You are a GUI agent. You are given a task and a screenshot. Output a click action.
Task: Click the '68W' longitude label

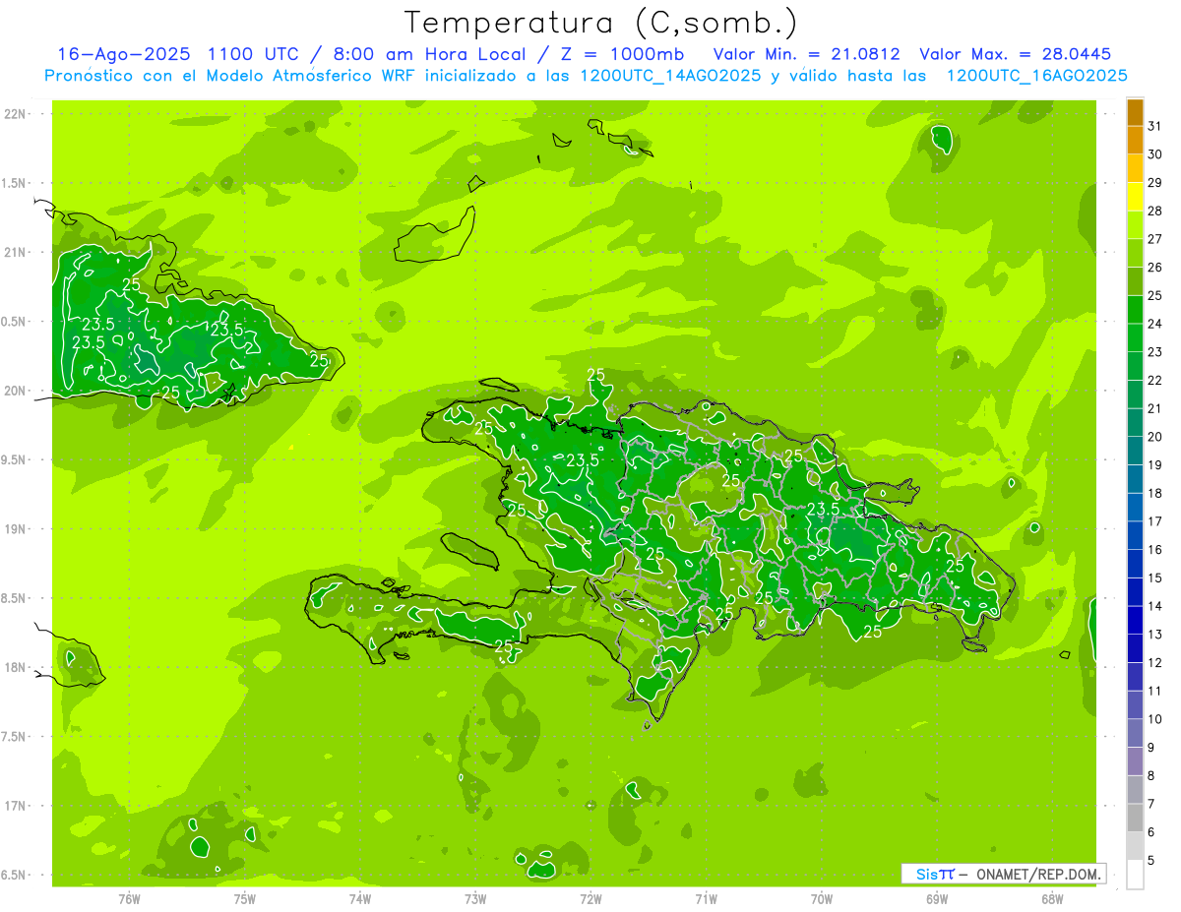[x=1052, y=898]
